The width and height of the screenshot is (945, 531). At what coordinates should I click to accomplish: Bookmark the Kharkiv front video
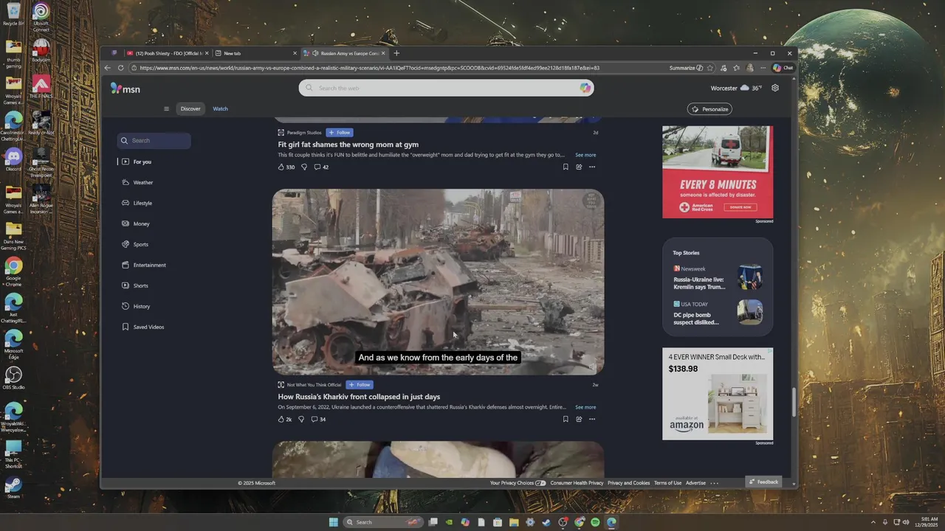click(x=566, y=419)
